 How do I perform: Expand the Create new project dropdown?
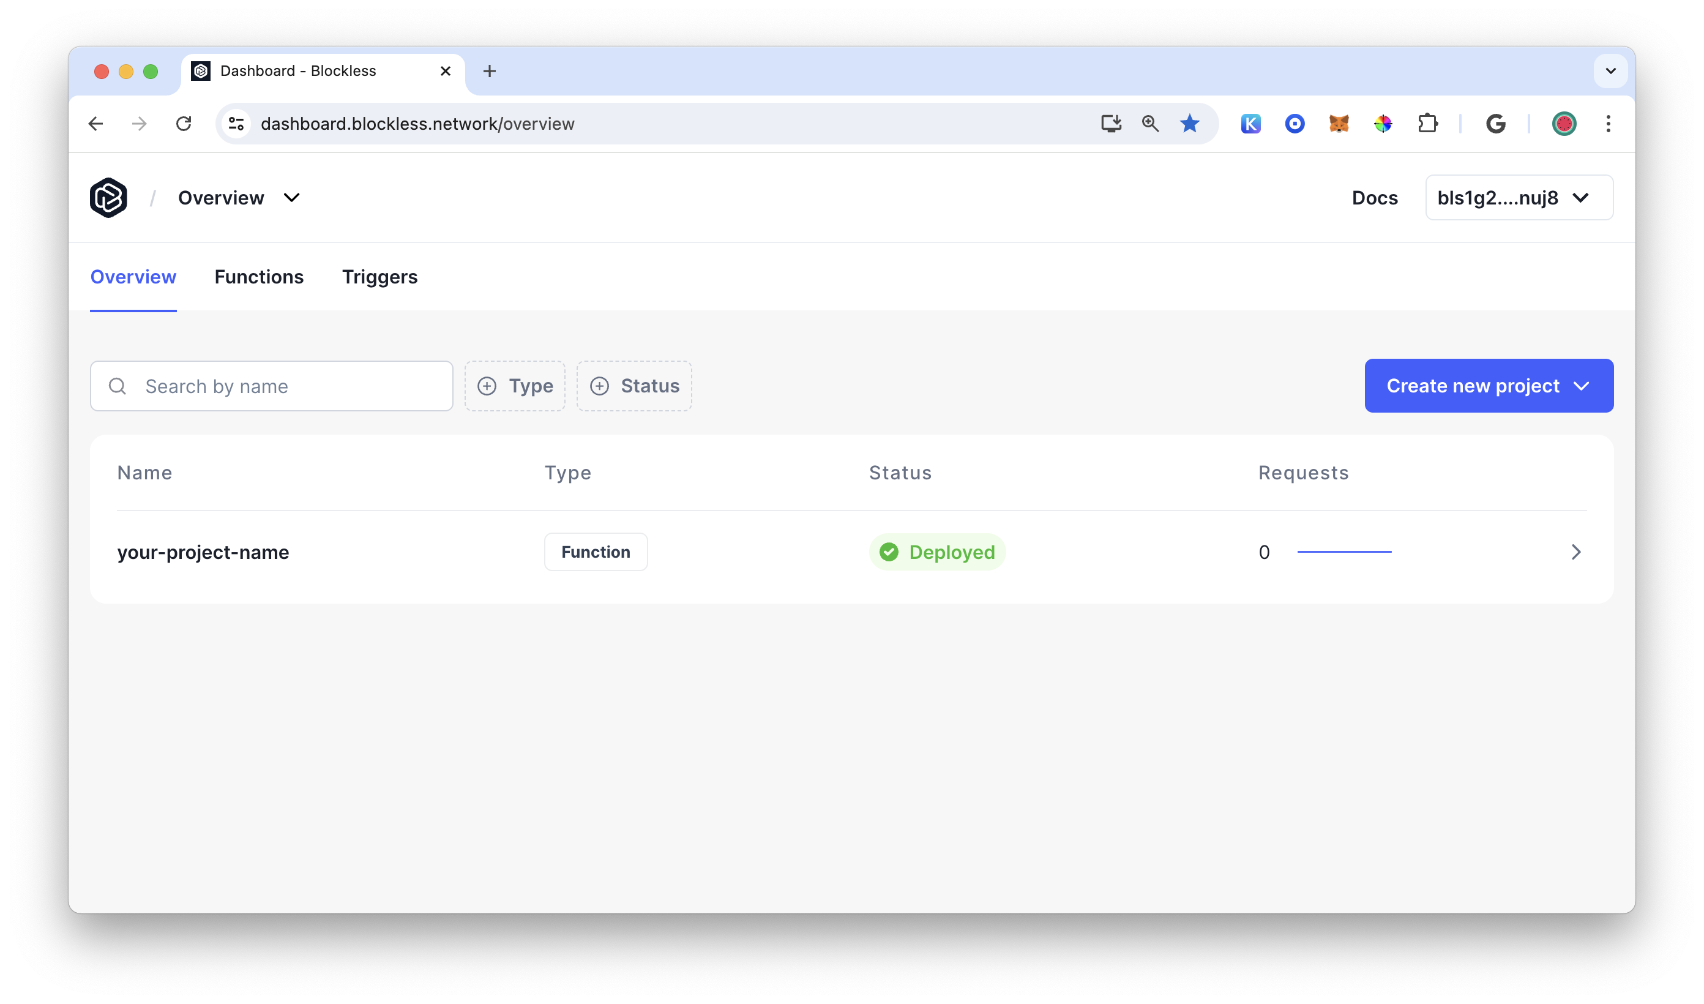(x=1583, y=385)
